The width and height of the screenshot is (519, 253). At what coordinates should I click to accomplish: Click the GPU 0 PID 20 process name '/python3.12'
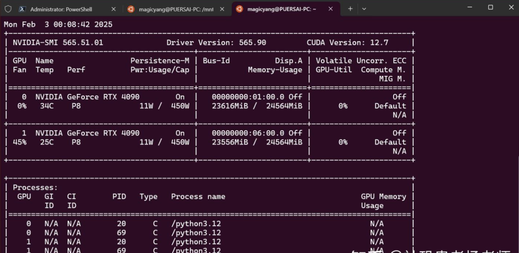point(196,224)
